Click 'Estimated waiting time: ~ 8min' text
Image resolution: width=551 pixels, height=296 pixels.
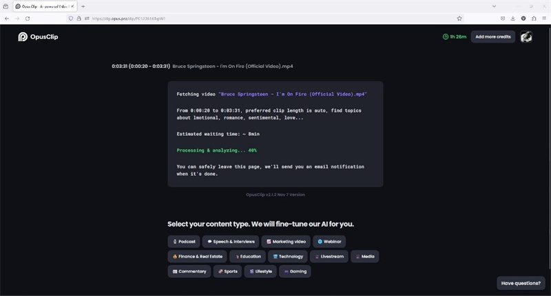(218, 134)
